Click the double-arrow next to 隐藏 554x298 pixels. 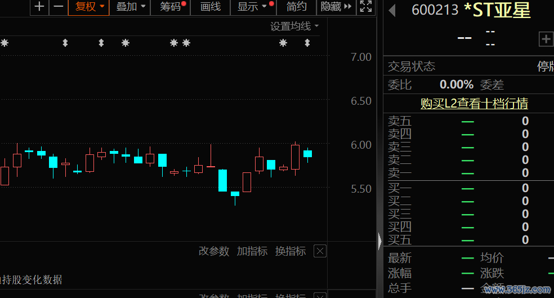point(347,7)
